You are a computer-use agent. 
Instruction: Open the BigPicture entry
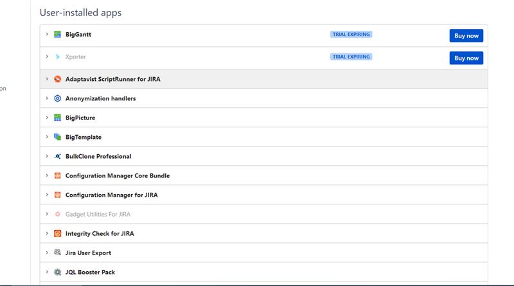coord(80,118)
